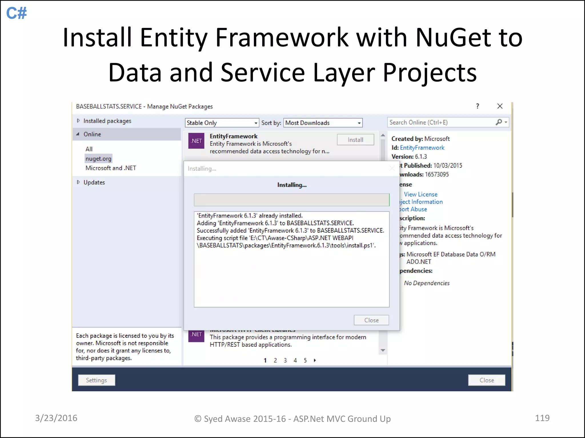Image resolution: width=585 pixels, height=438 pixels.
Task: Click the Settings button
Action: 97,380
